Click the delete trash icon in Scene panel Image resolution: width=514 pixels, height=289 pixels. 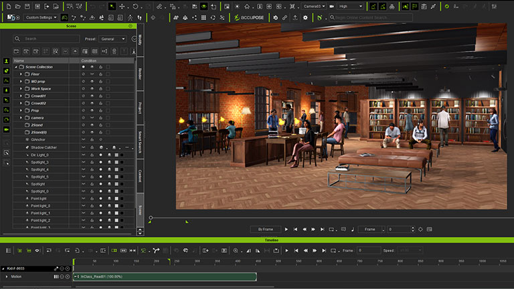point(114,51)
